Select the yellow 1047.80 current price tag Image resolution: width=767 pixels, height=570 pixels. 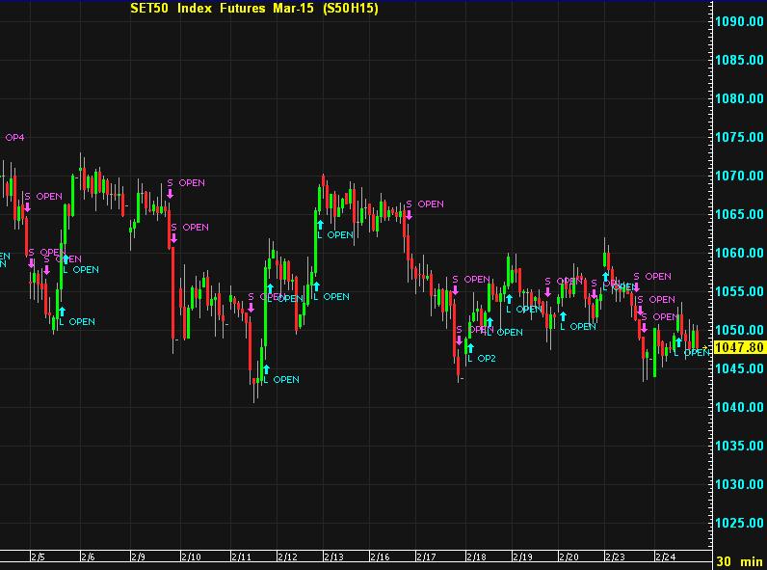click(x=739, y=347)
